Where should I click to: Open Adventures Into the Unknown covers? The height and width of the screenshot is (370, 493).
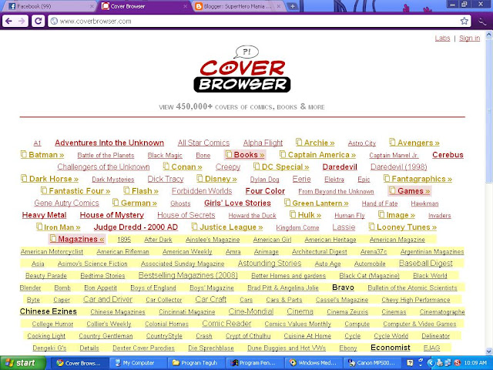click(109, 143)
